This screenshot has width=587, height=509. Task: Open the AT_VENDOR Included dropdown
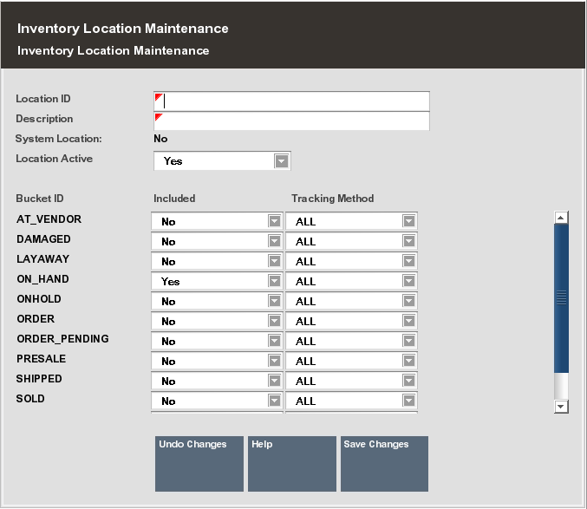[217, 221]
